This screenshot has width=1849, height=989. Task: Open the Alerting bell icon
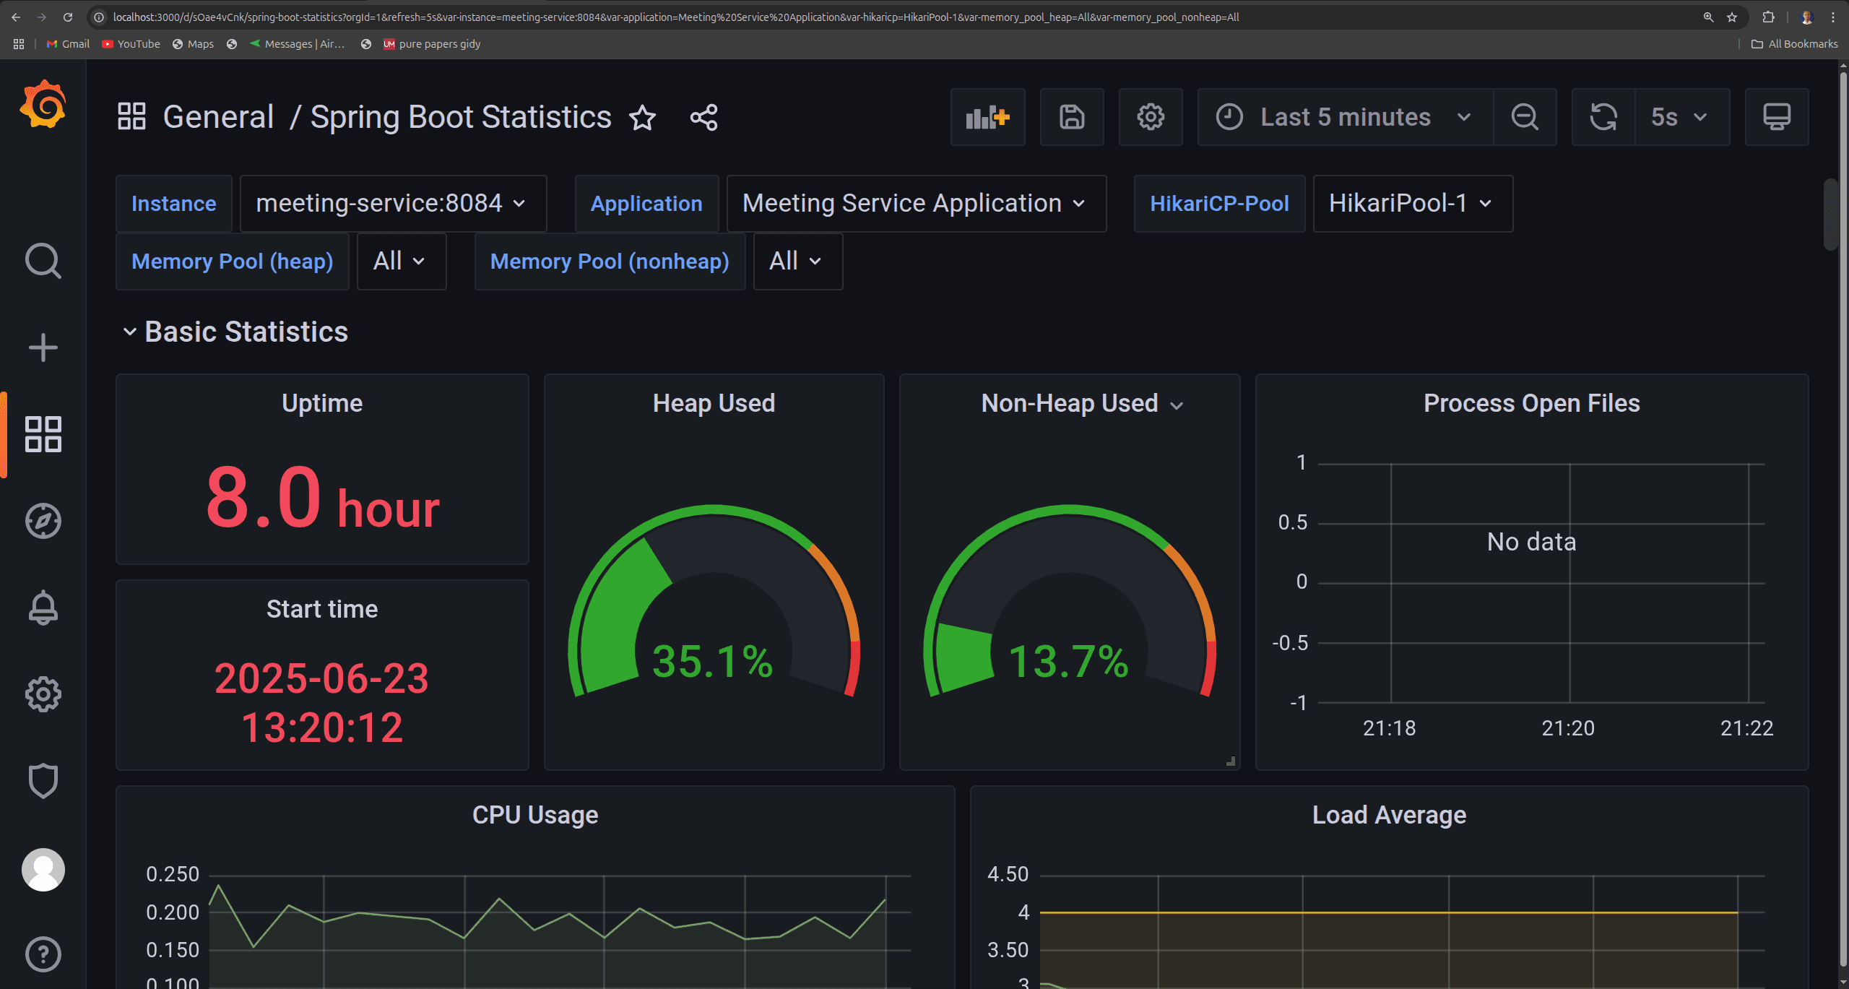point(43,608)
